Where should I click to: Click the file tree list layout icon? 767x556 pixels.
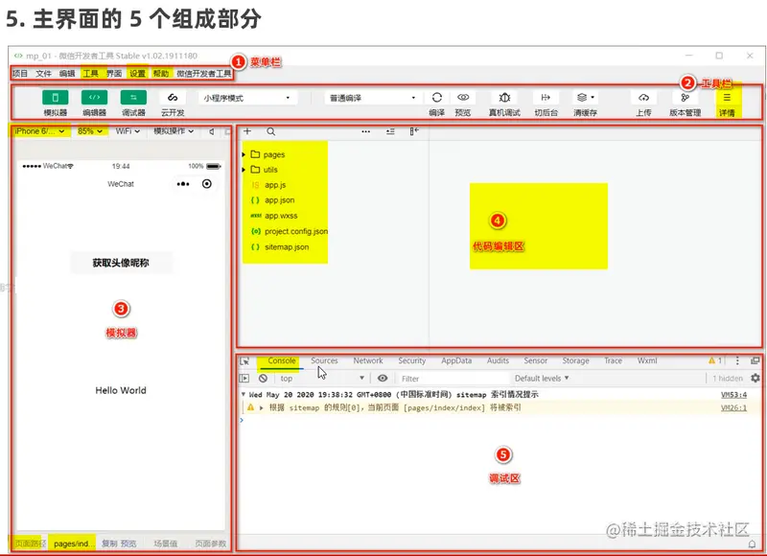[390, 131]
